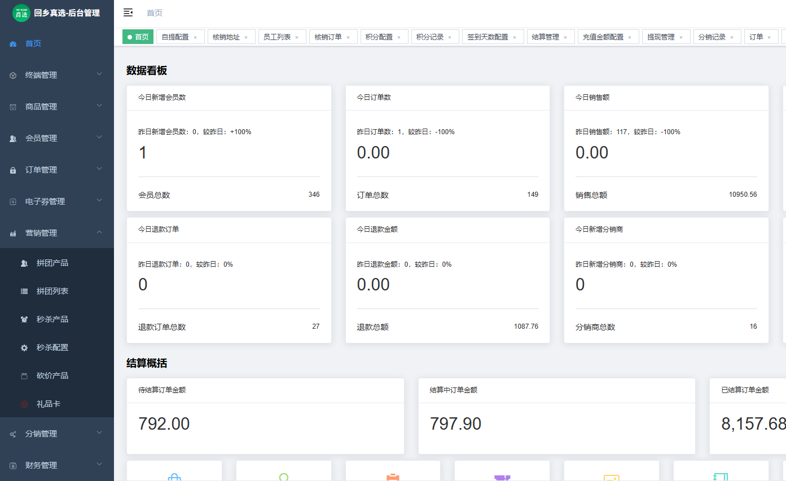The width and height of the screenshot is (786, 481).
Task: Click the 秒杀产品 sidebar icon
Action: point(24,319)
